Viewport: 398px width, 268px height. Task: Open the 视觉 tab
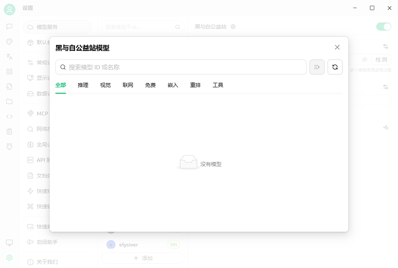[106, 85]
